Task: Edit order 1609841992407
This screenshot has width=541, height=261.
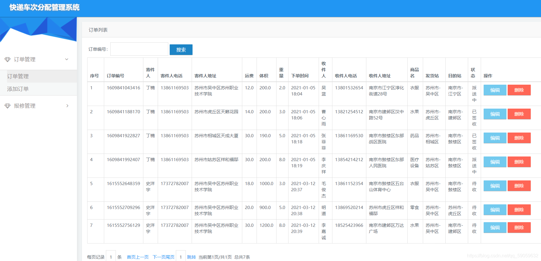Action: (495, 162)
